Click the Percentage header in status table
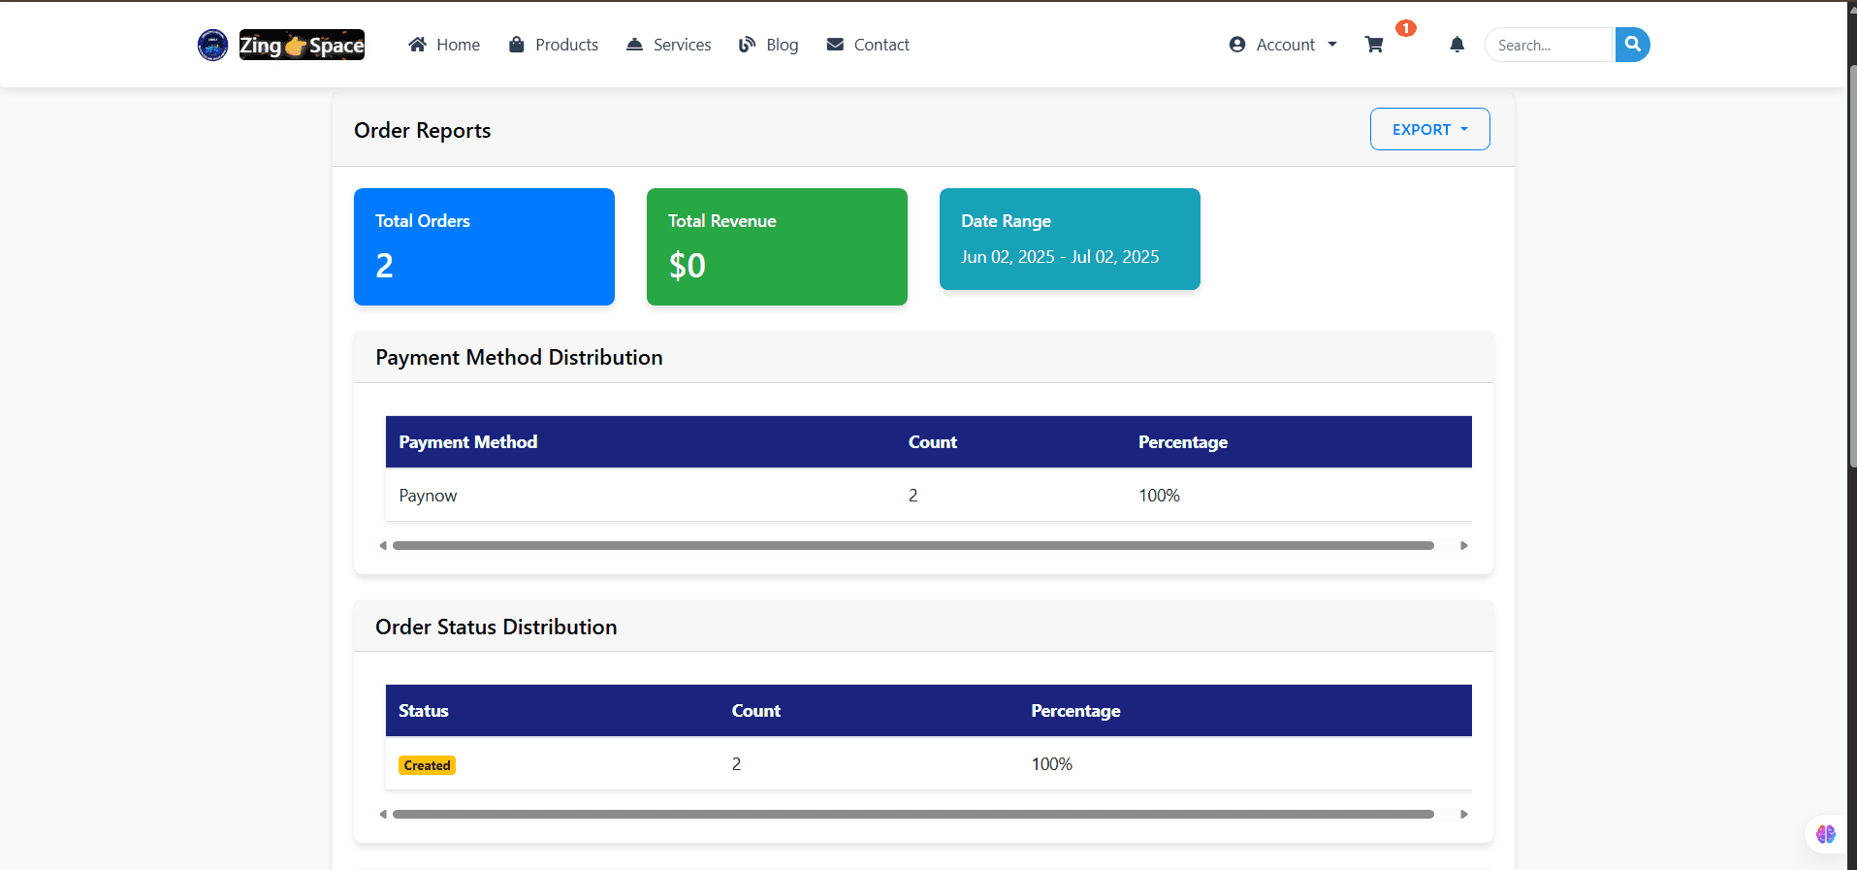 click(1075, 711)
